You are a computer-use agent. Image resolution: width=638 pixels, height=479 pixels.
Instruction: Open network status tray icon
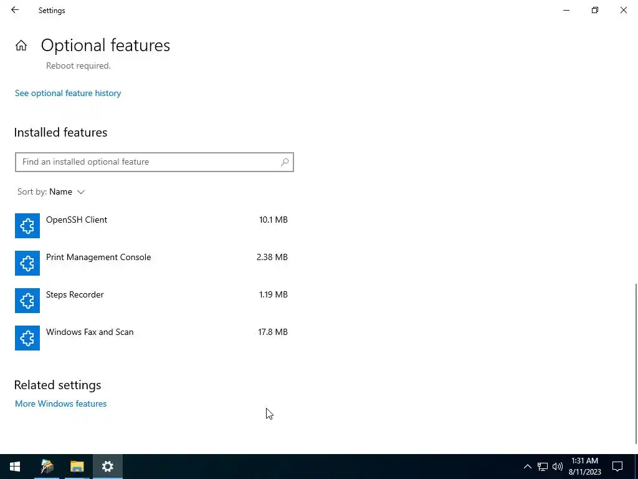543,467
